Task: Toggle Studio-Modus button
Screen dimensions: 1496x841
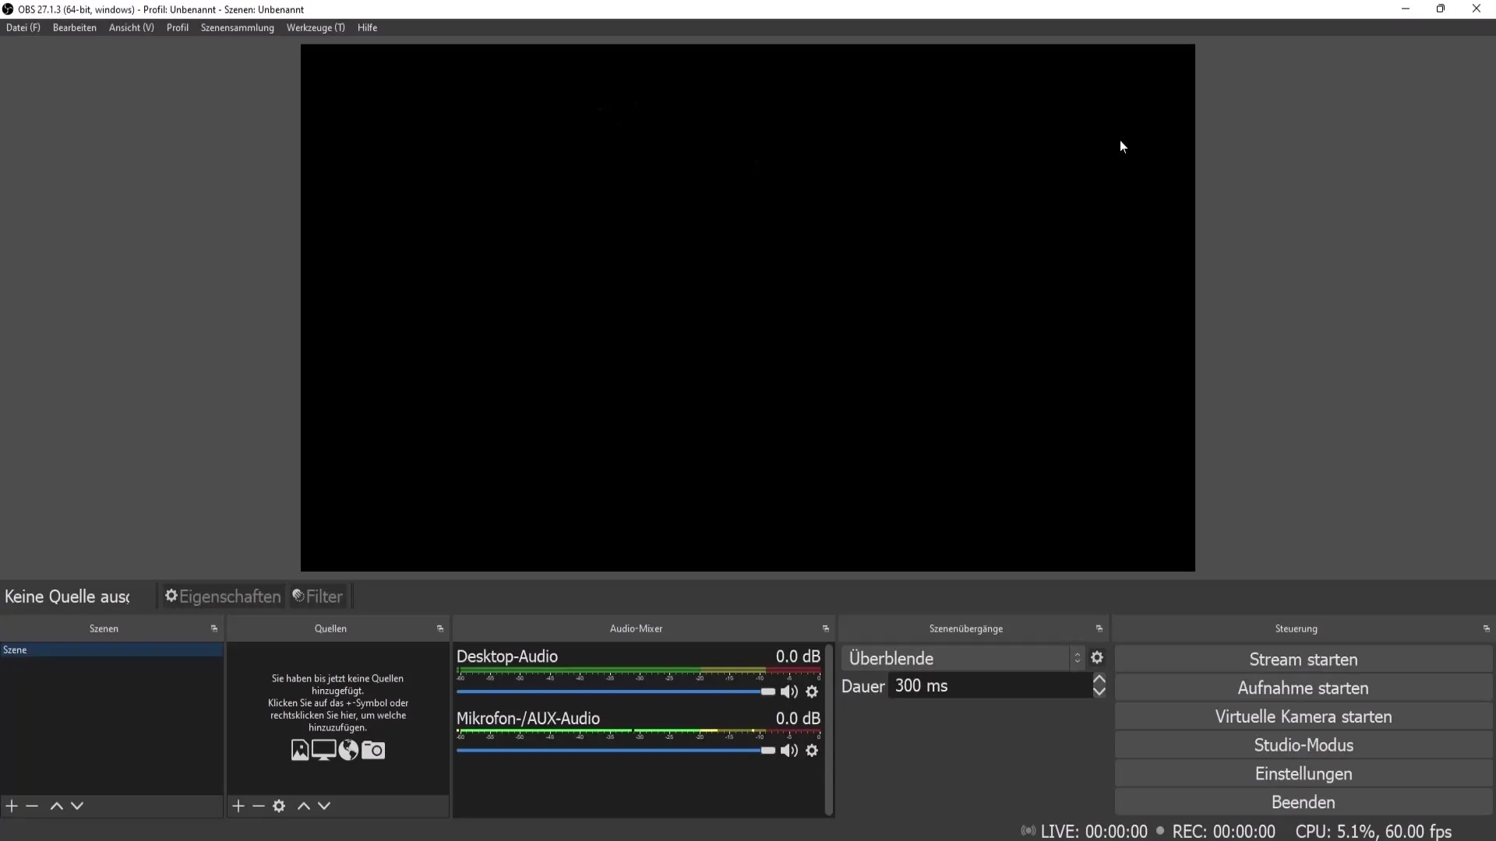Action: pos(1304,745)
